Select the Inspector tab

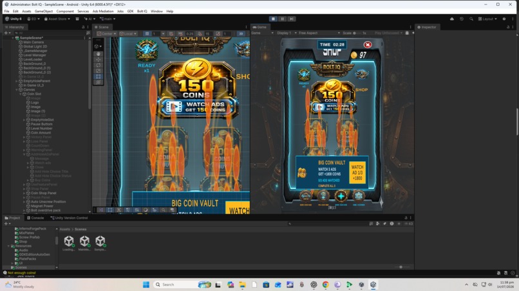pos(427,27)
